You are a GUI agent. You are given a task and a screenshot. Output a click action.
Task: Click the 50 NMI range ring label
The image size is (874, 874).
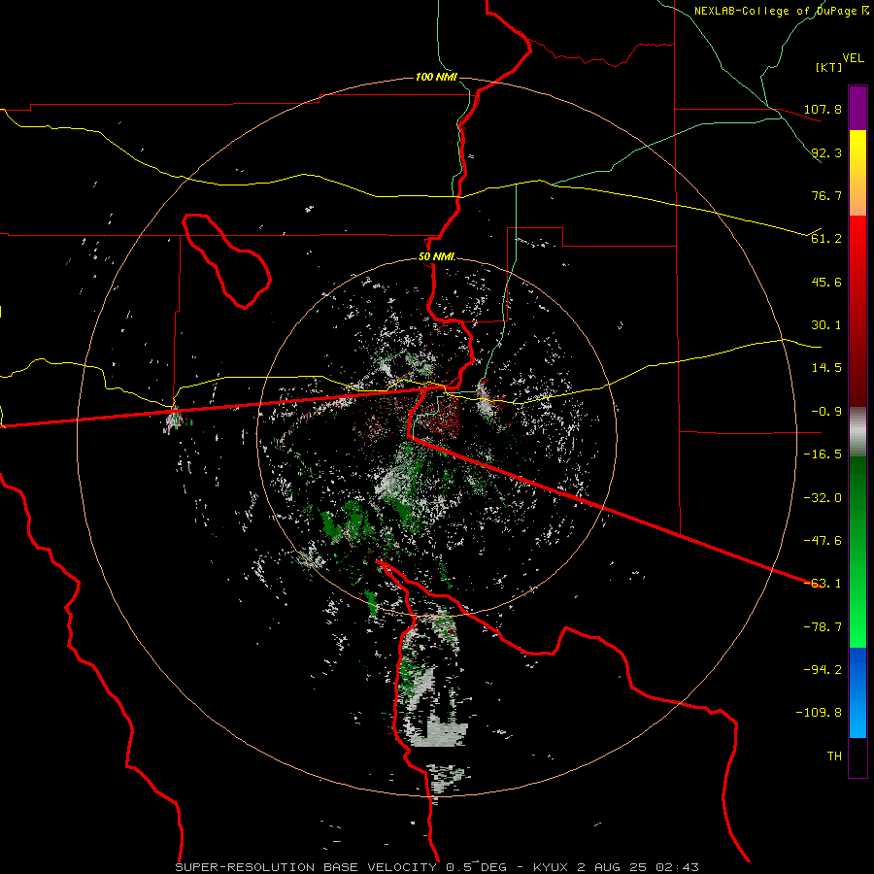point(436,257)
